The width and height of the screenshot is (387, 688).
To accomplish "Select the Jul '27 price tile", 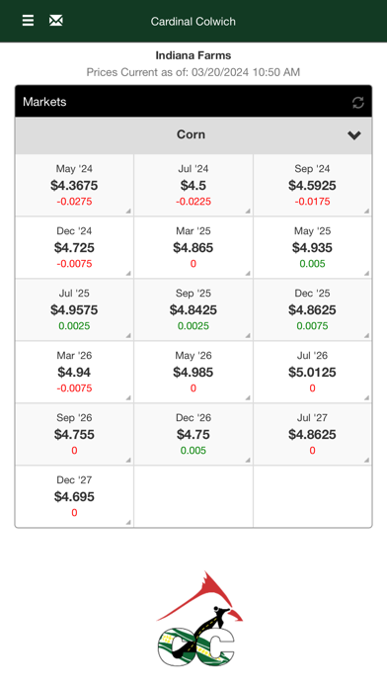I will coord(313,434).
